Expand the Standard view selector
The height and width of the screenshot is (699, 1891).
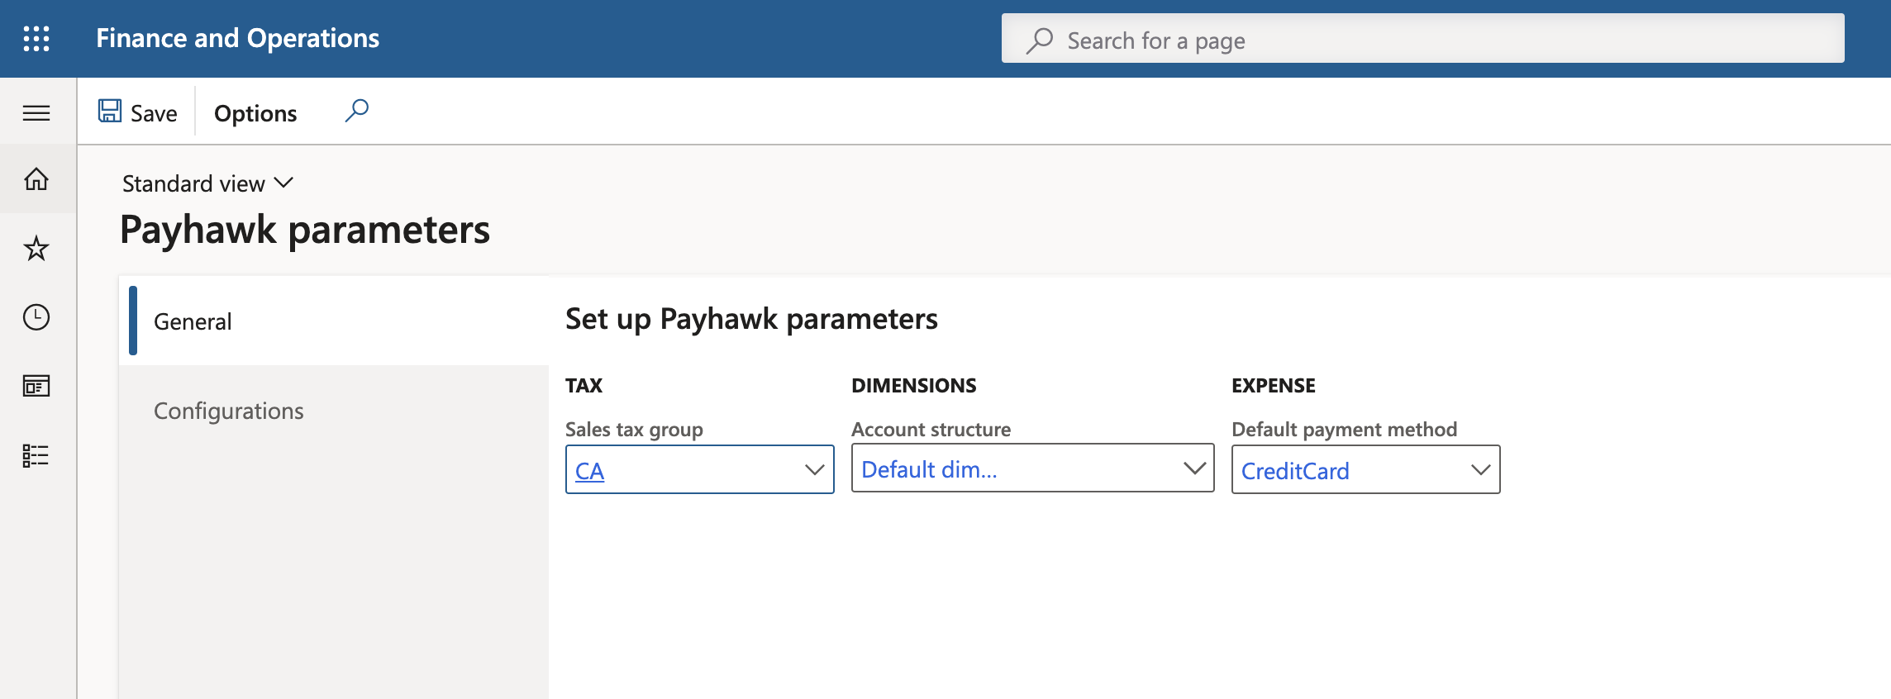tap(207, 183)
